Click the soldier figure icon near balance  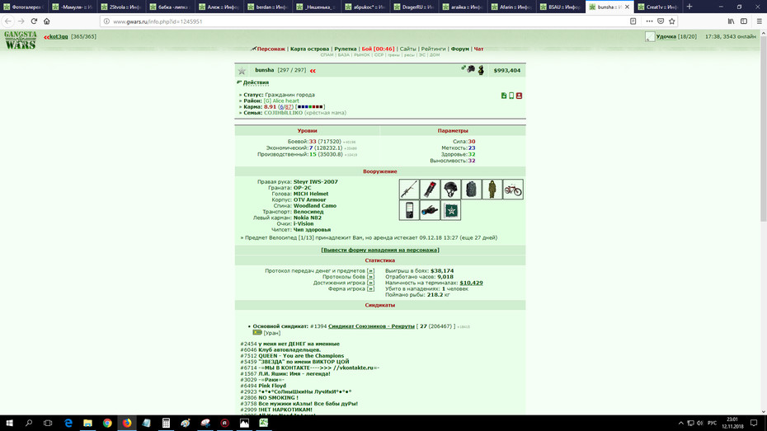point(481,70)
